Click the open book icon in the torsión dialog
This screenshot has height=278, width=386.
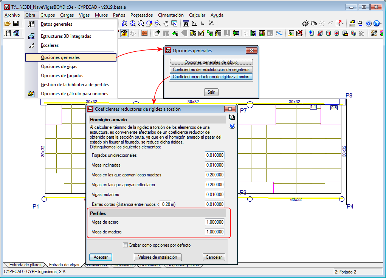tap(232, 117)
